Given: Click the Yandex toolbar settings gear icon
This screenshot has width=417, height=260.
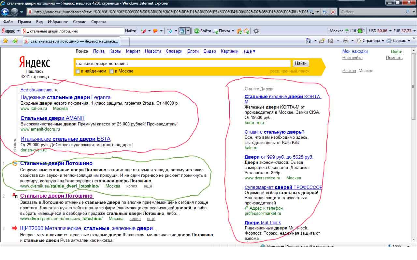Looking at the screenshot, I should tap(256, 31).
